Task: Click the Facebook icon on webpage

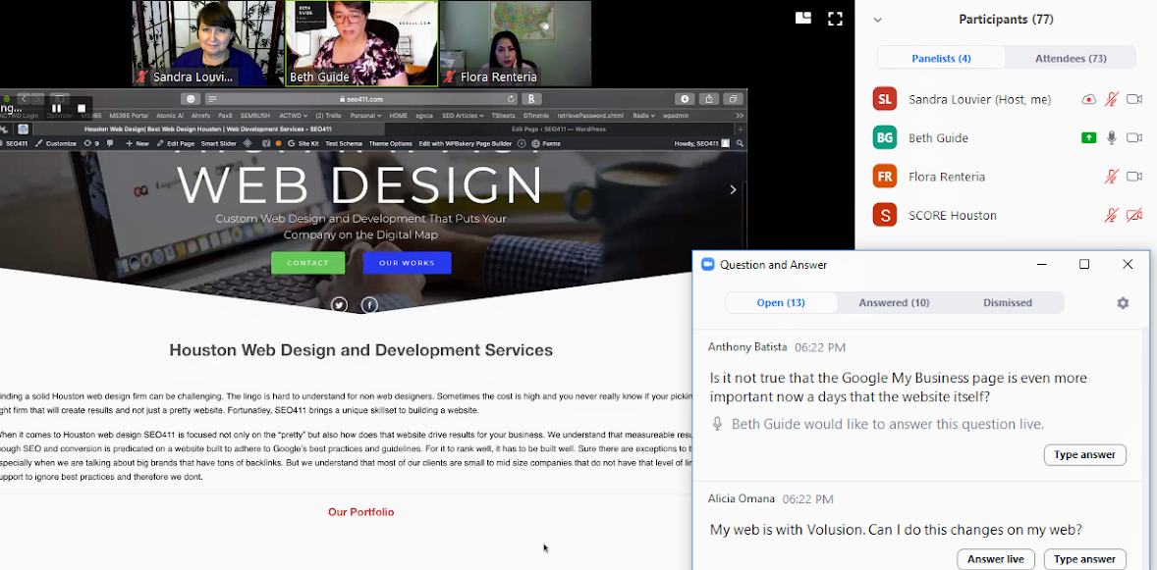Action: pos(369,305)
